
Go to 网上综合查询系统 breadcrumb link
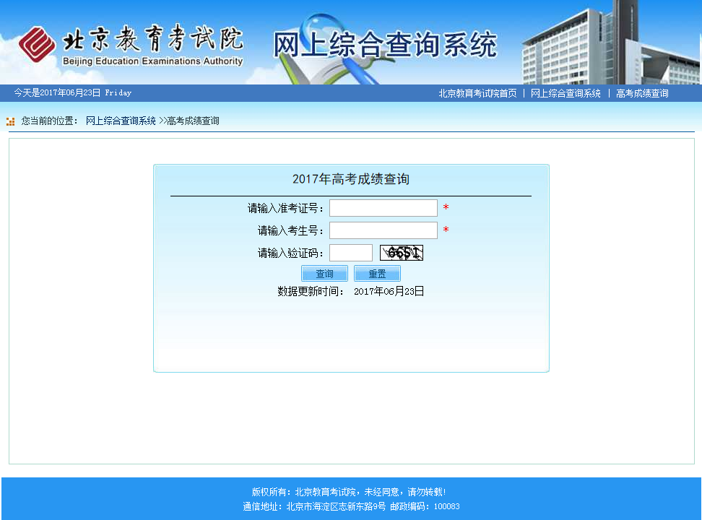(121, 121)
